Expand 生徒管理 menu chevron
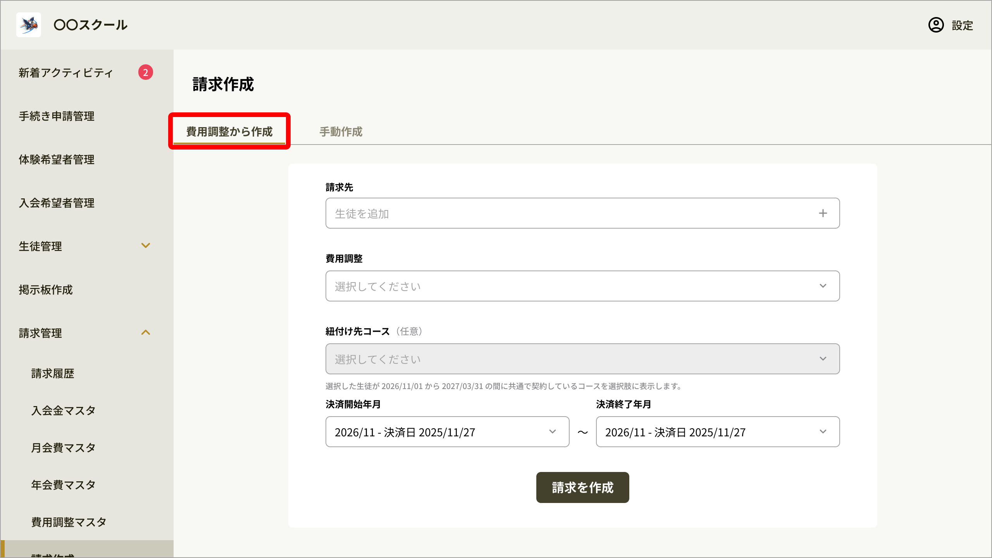Viewport: 992px width, 558px height. 146,246
